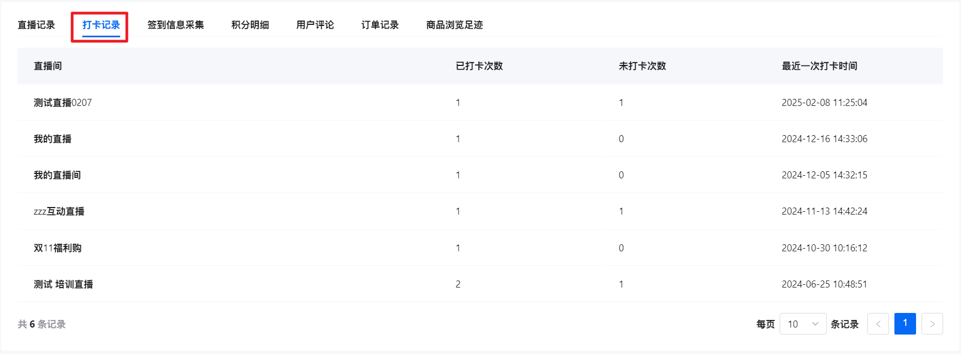
Task: Click the 我的直播 row name
Action: coord(53,139)
